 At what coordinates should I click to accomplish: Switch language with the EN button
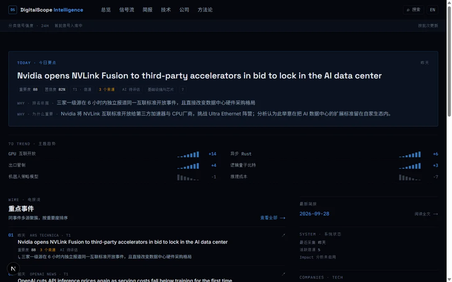432,10
